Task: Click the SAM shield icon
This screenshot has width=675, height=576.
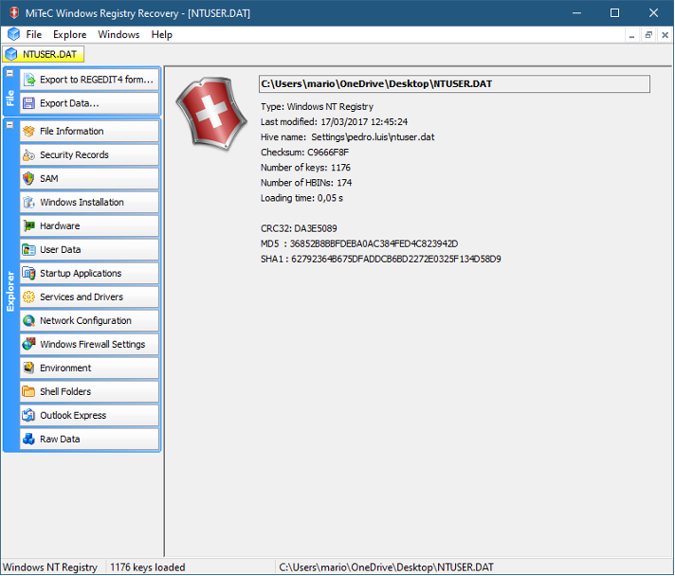Action: [x=28, y=178]
